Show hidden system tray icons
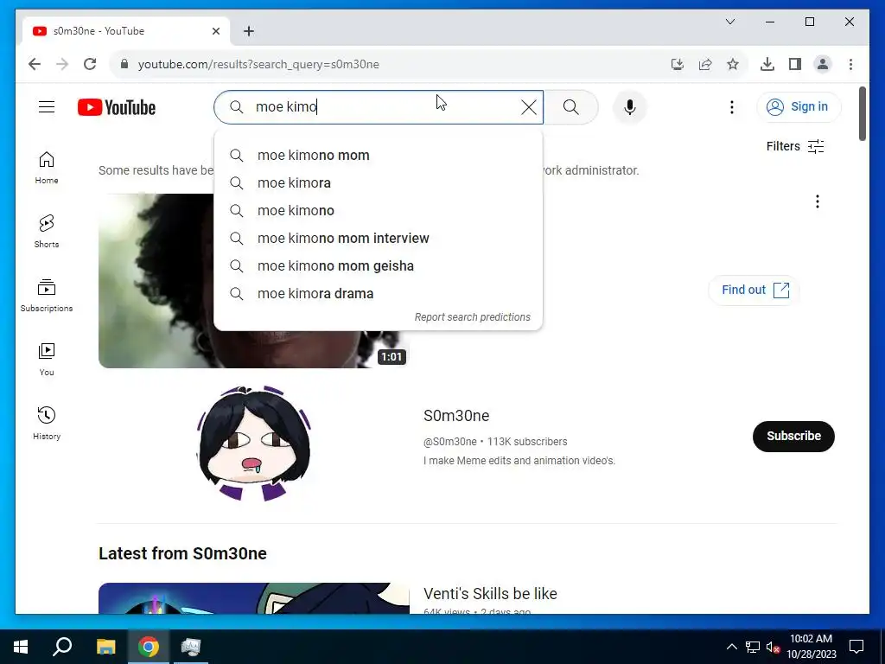This screenshot has width=885, height=664. [731, 647]
